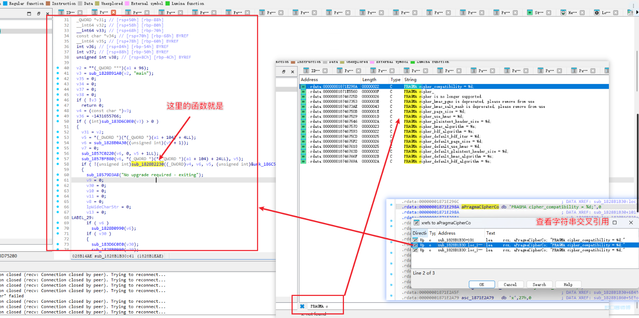This screenshot has height=318, width=639.
Task: Close the left functions panel
Action: tap(48, 14)
